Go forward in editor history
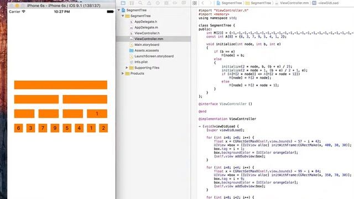Screen dimensions: 354x199 210,3
